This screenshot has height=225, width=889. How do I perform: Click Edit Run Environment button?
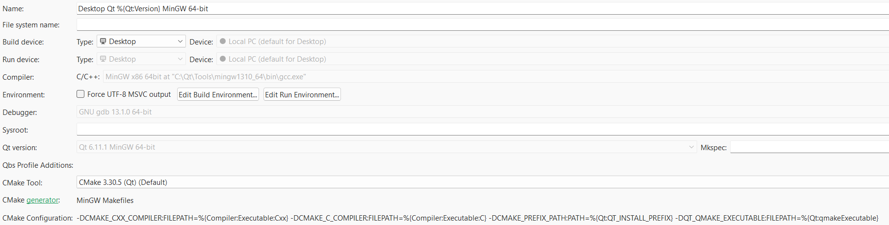(302, 95)
